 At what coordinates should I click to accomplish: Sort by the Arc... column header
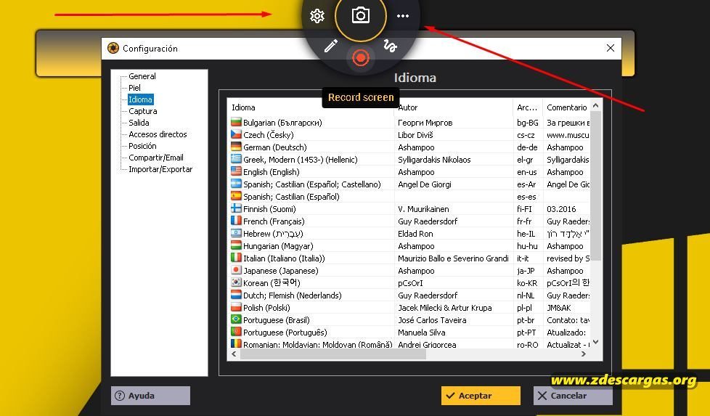pos(528,107)
